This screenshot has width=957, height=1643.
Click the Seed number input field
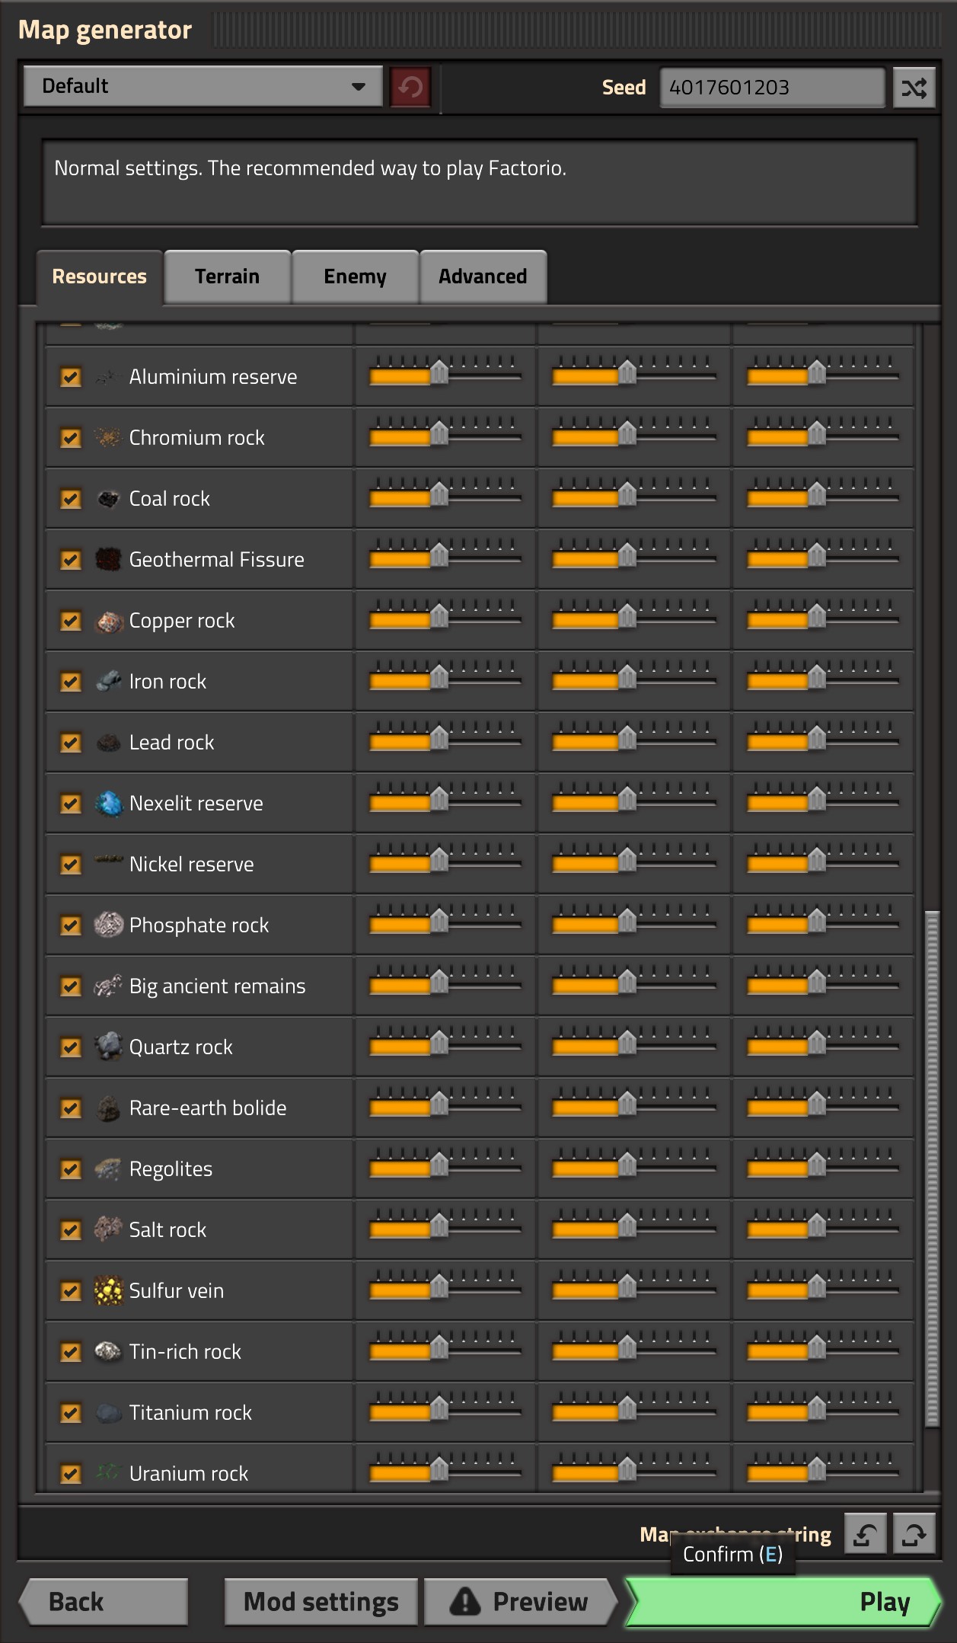tap(771, 88)
